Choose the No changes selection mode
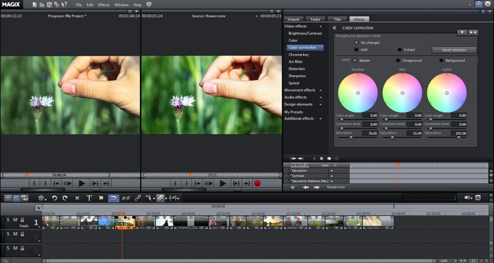Image resolution: width=494 pixels, height=263 pixels. 357,42
